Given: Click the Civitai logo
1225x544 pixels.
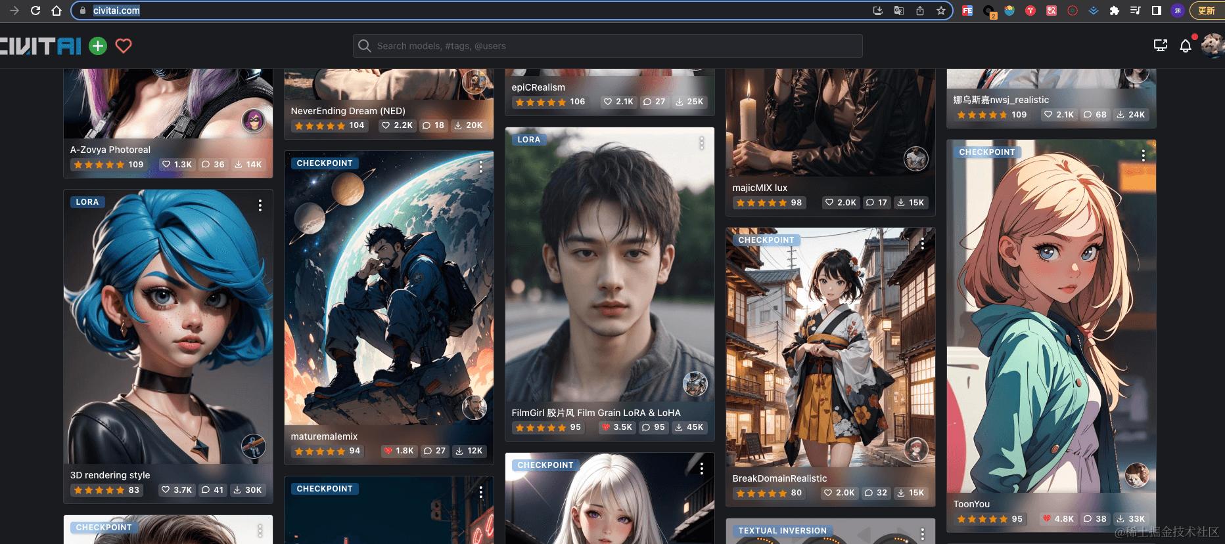Looking at the screenshot, I should tap(40, 46).
